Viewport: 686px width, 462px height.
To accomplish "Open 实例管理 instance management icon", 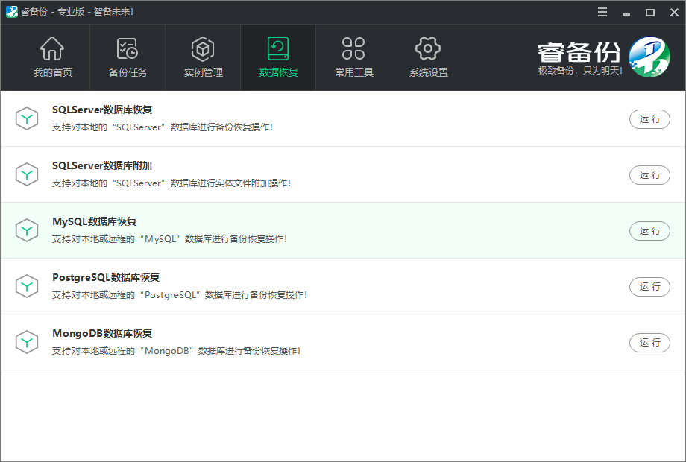I will pyautogui.click(x=203, y=49).
